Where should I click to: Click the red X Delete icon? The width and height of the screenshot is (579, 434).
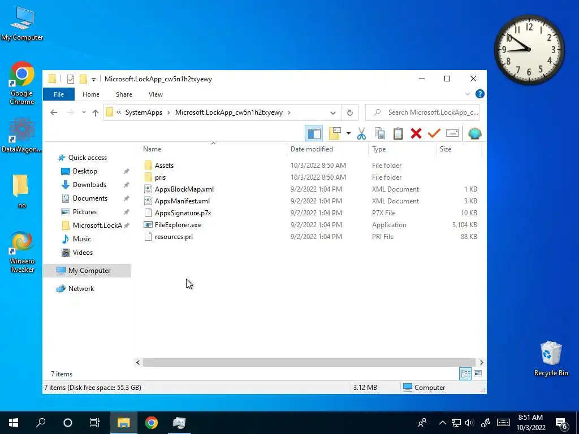point(416,133)
